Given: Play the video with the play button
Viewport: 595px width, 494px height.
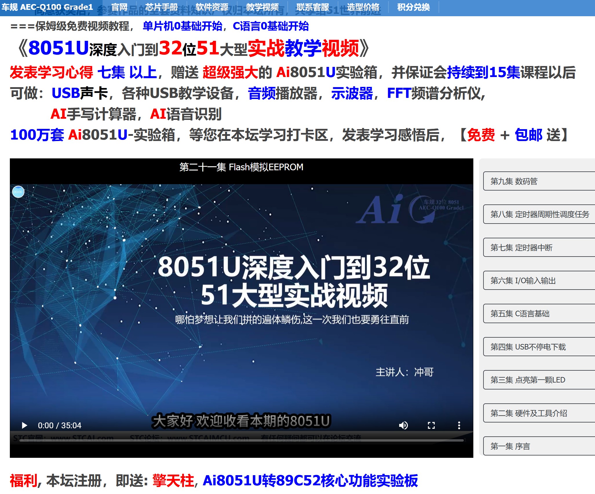Looking at the screenshot, I should (25, 425).
